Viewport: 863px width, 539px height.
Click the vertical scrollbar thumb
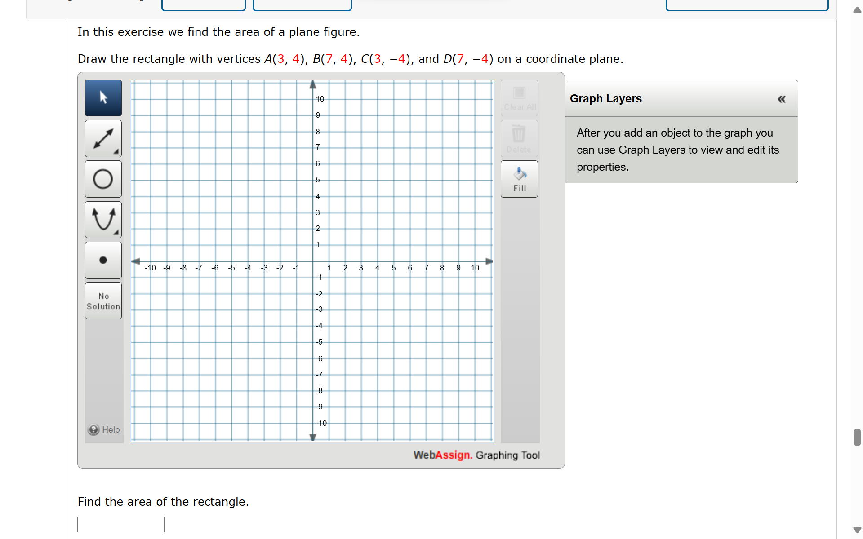point(857,437)
